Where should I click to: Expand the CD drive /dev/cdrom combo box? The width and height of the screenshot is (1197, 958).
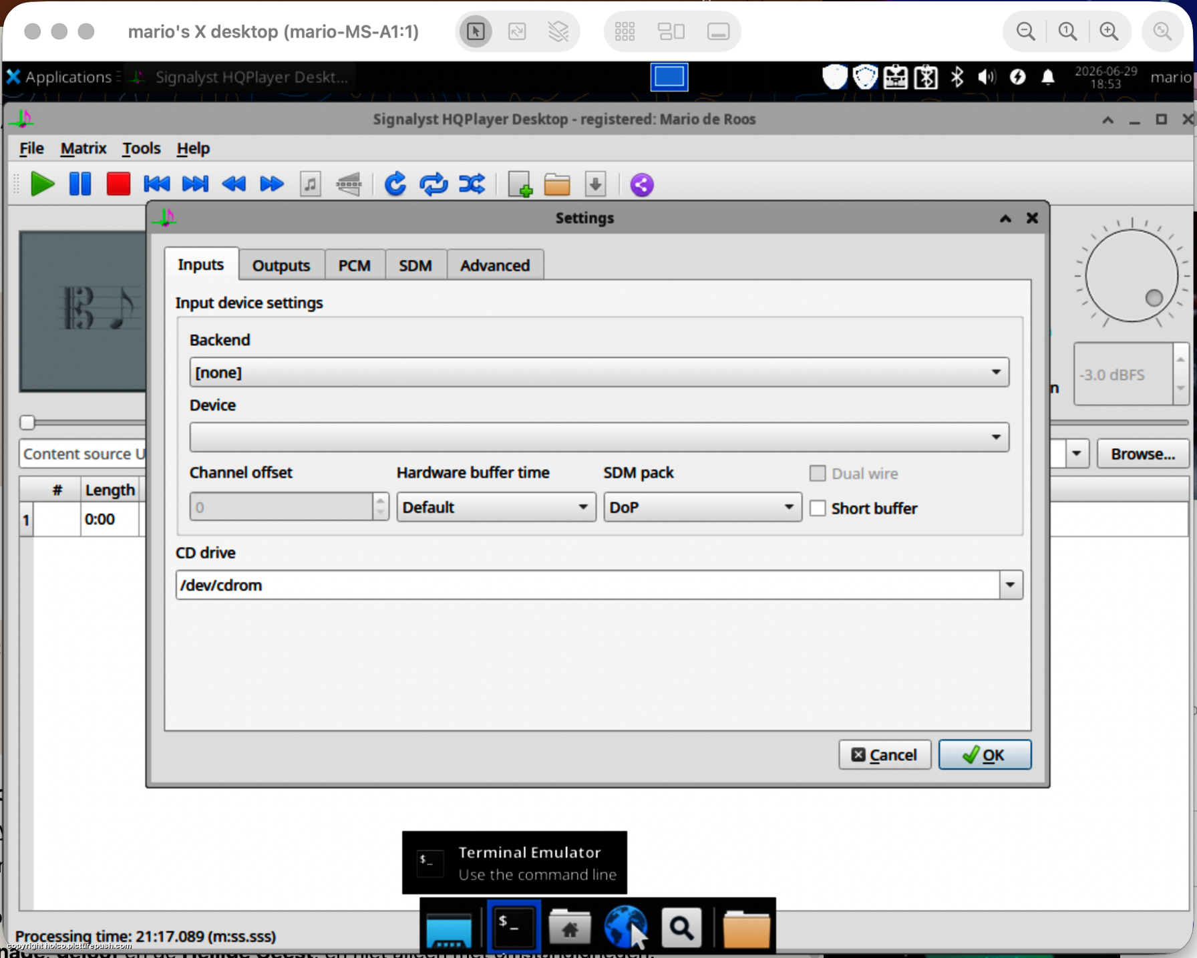click(x=1011, y=585)
